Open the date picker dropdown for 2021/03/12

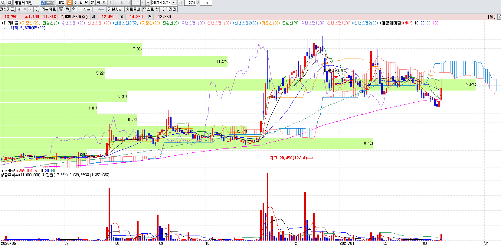[174, 2]
